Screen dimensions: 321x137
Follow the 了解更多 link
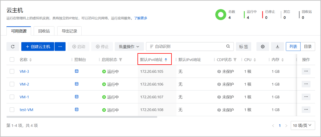click(140, 18)
